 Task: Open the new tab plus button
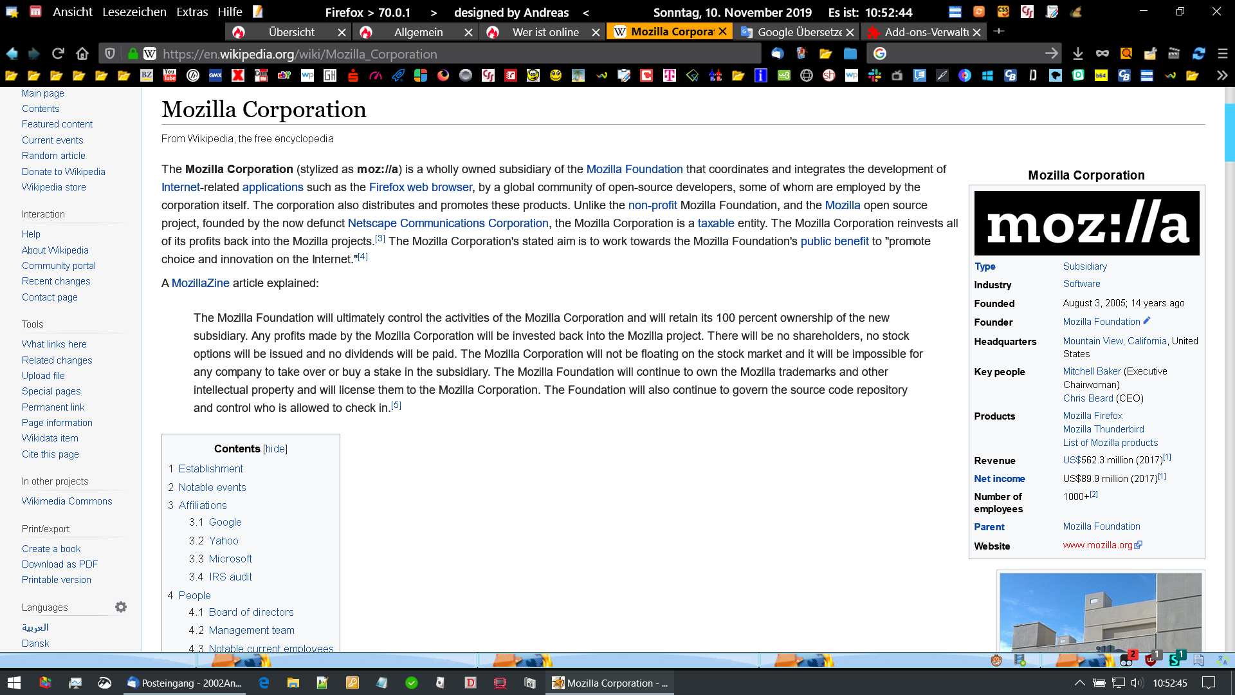pyautogui.click(x=998, y=31)
